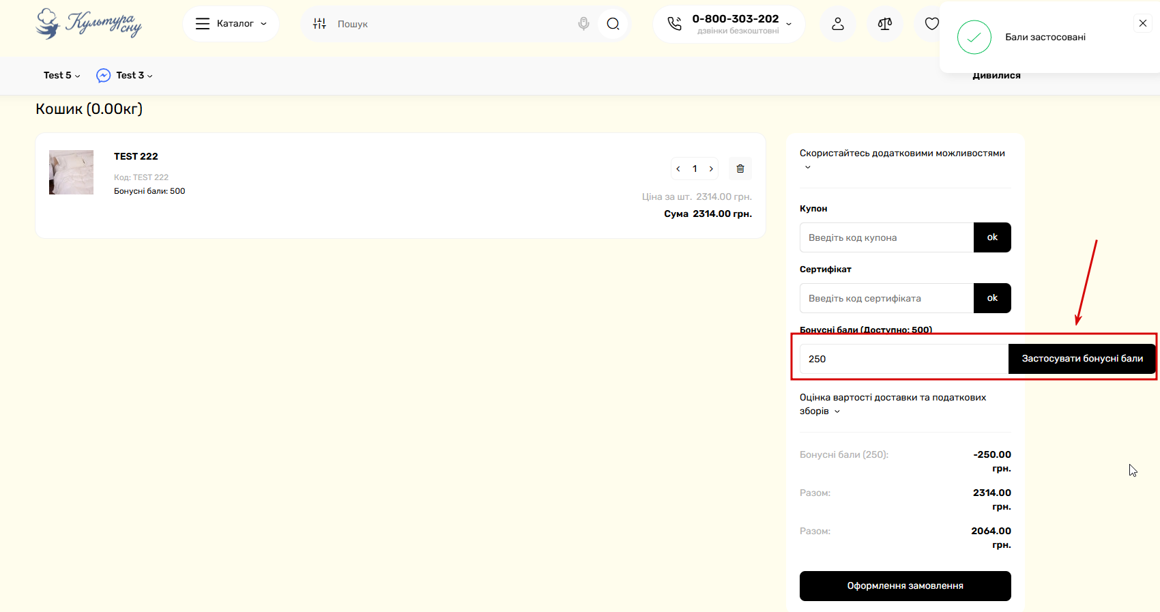
Task: Click the Код: TEST 222 product code
Action: pos(141,177)
